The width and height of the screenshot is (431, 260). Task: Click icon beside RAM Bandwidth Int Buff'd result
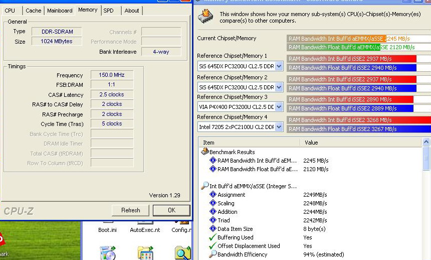tap(213, 160)
